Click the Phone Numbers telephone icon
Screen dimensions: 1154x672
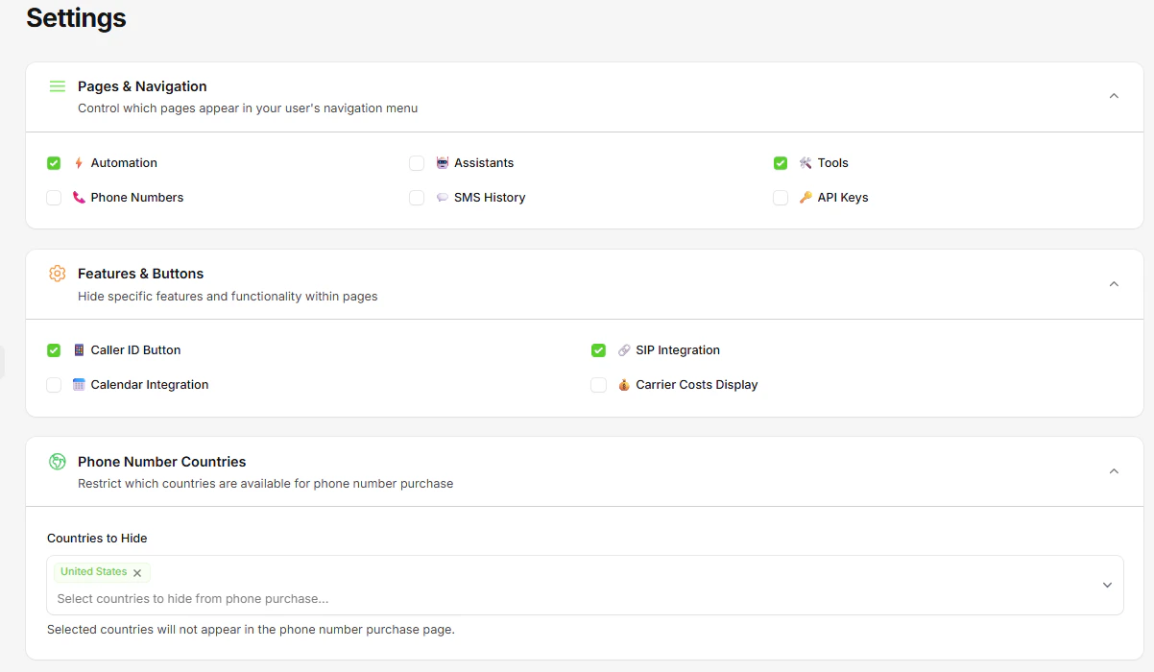[x=80, y=197]
